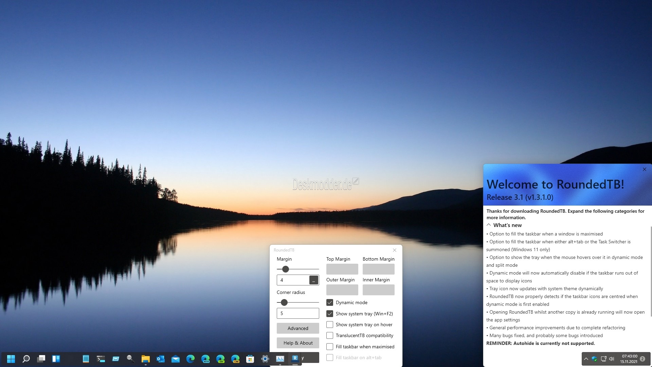The width and height of the screenshot is (652, 367).
Task: Click 'Thanks for downloading RoundedTB' paragraph
Action: [x=565, y=214]
